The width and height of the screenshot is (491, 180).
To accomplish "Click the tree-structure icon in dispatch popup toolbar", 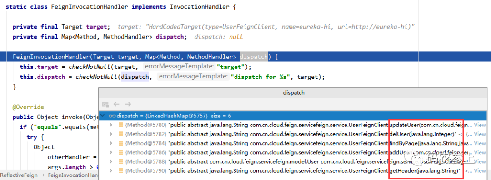I will [x=105, y=104].
